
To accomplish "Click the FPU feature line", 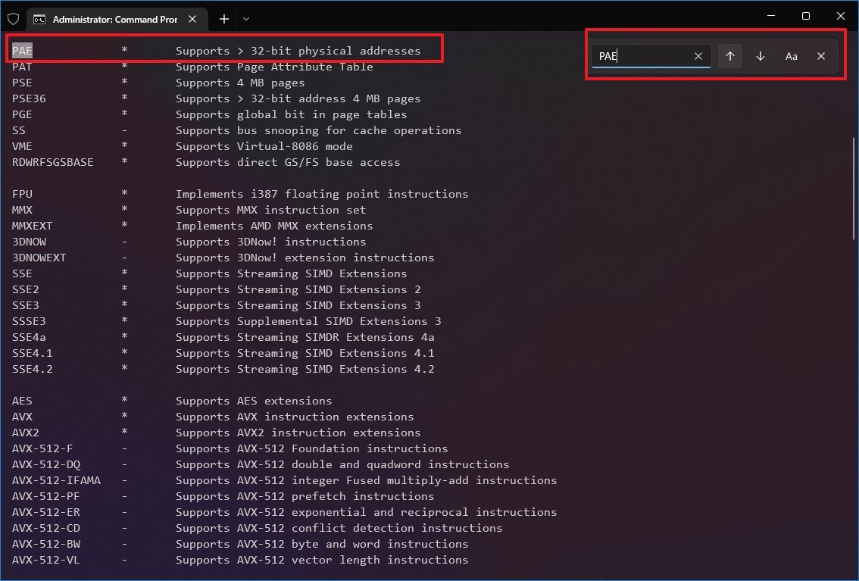I will click(x=21, y=193).
